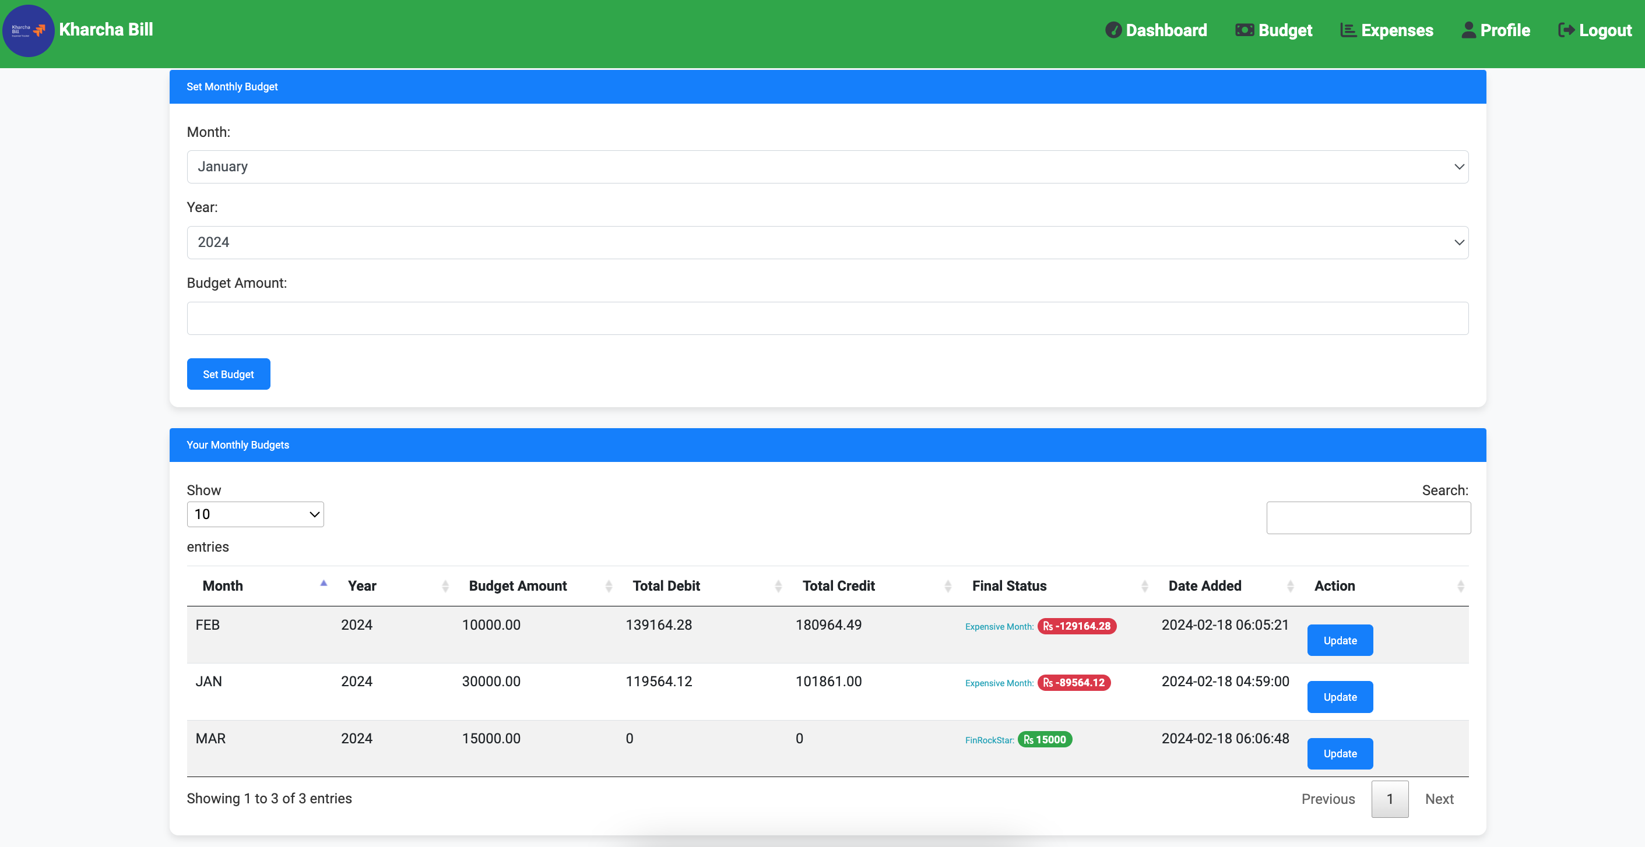Sort by Final Status column arrows
This screenshot has width=1645, height=847.
1144,586
